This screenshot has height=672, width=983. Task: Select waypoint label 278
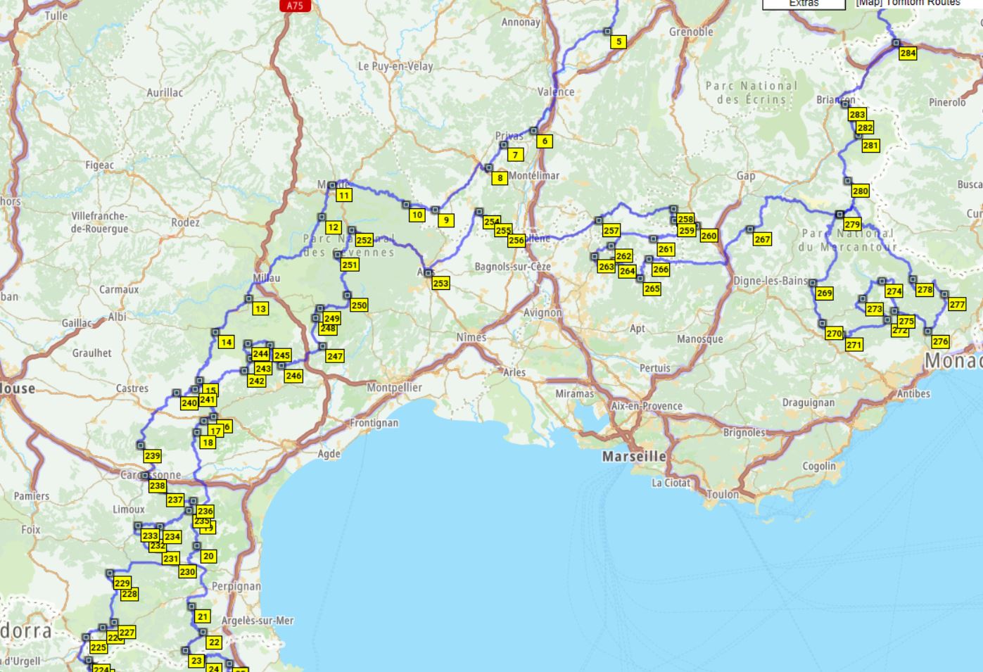pos(925,289)
